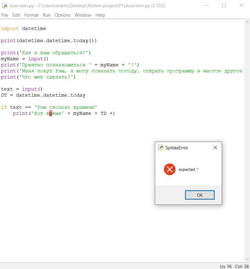Click the red highlighted error character
This screenshot has width=250, height=269.
pyautogui.click(x=51, y=113)
